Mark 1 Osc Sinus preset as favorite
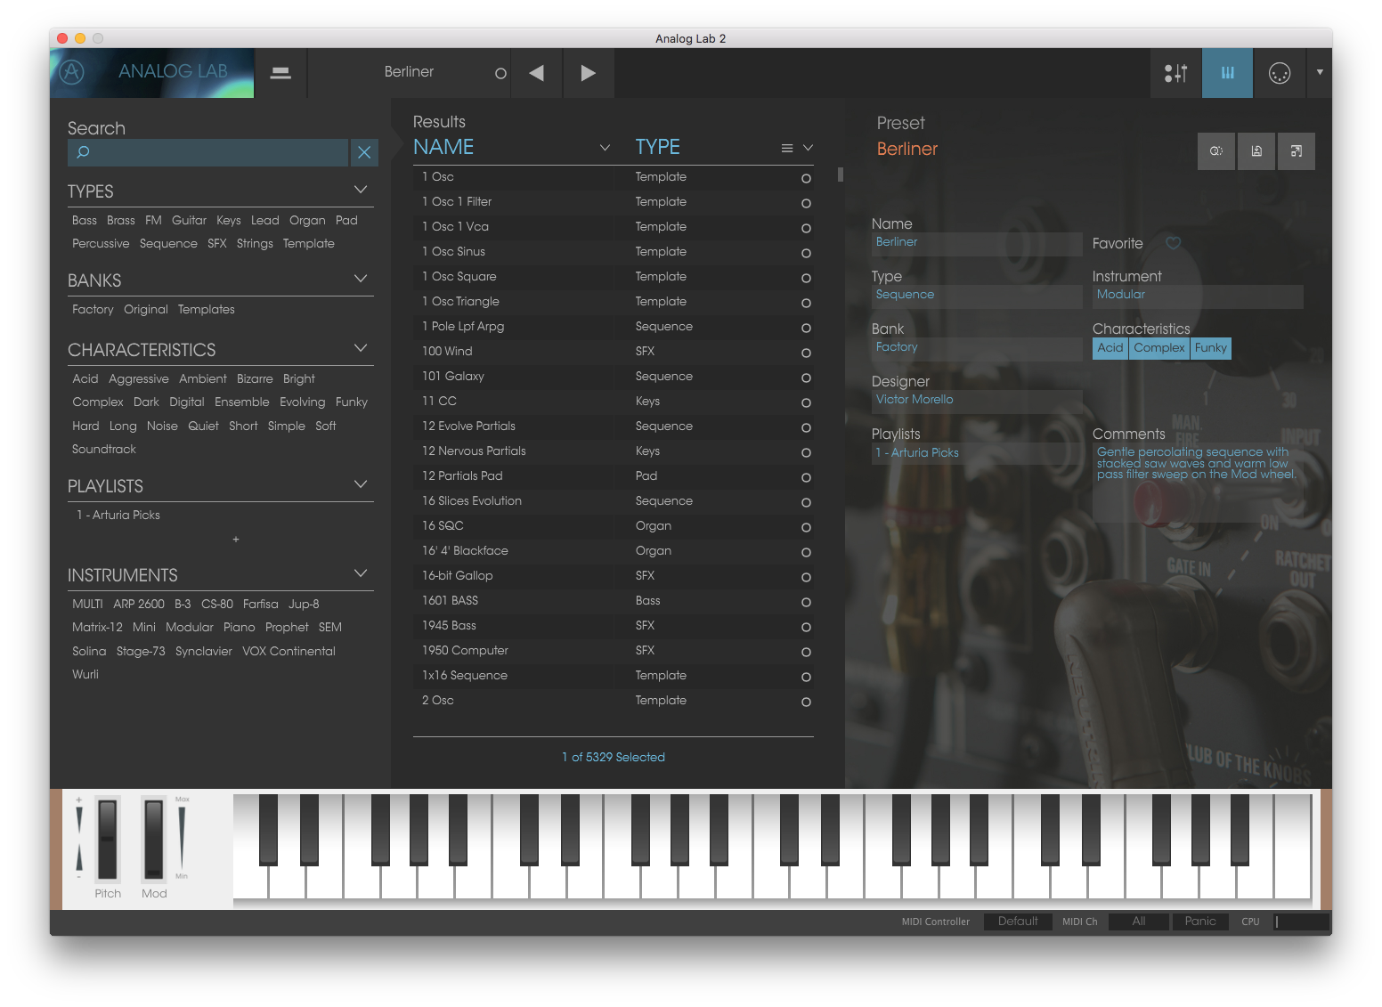 tap(806, 253)
